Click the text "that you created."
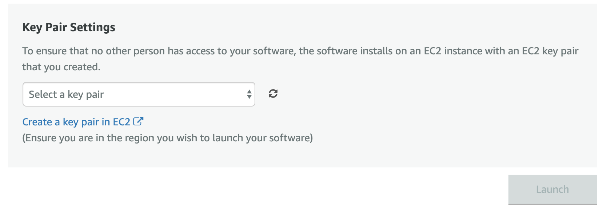 coord(61,67)
